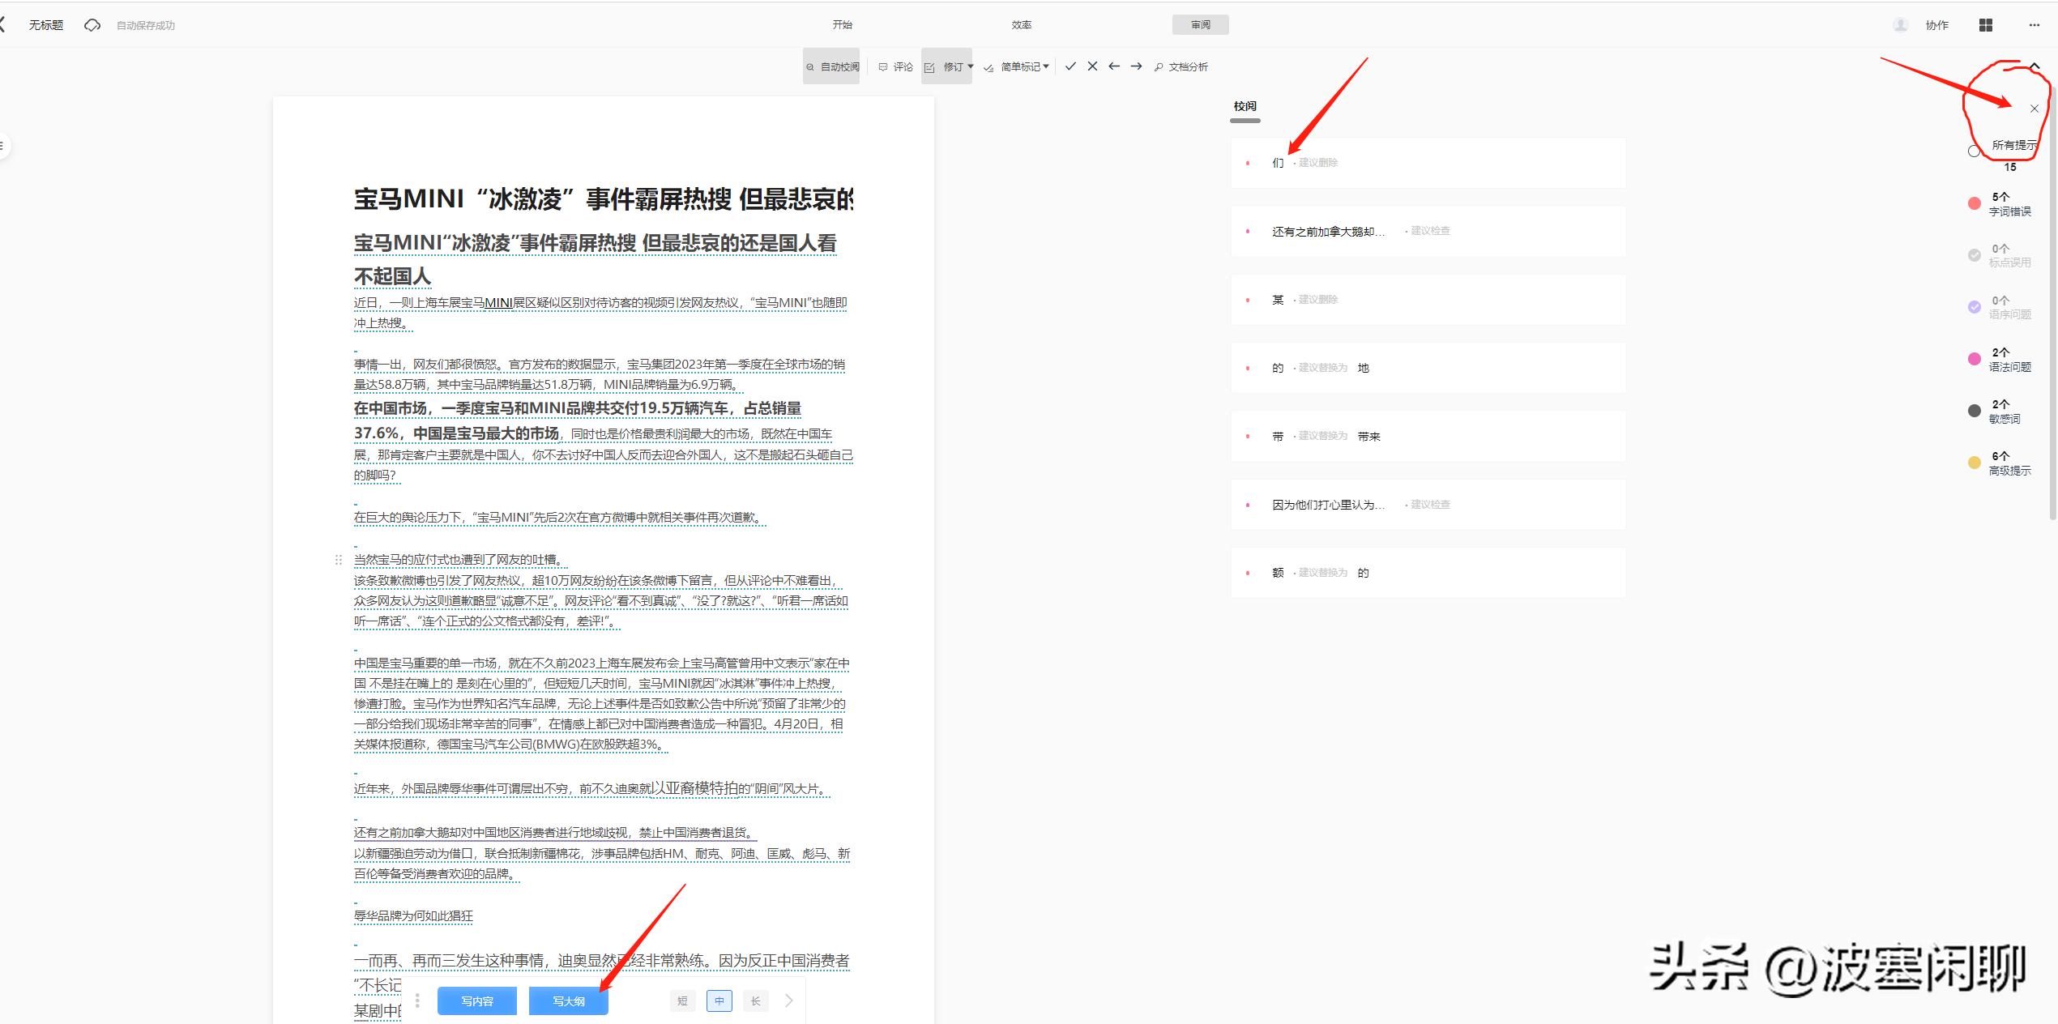Select the 所有提示 radio circle
The height and width of the screenshot is (1024, 2058).
click(1975, 151)
